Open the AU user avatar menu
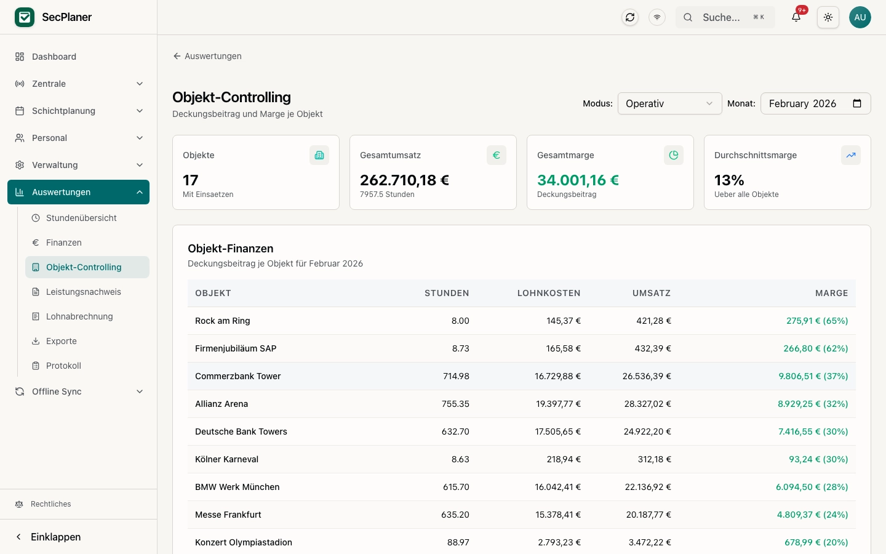Screen dimensions: 886x554 coord(860,17)
